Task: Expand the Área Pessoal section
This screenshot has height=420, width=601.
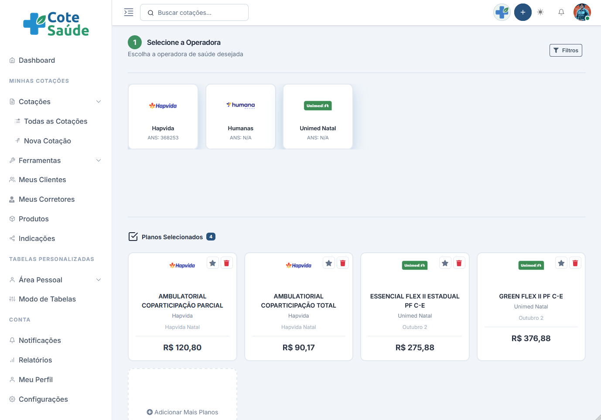Action: pyautogui.click(x=99, y=280)
